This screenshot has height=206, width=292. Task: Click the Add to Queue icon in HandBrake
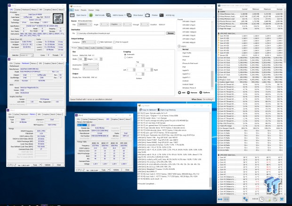(109, 15)
